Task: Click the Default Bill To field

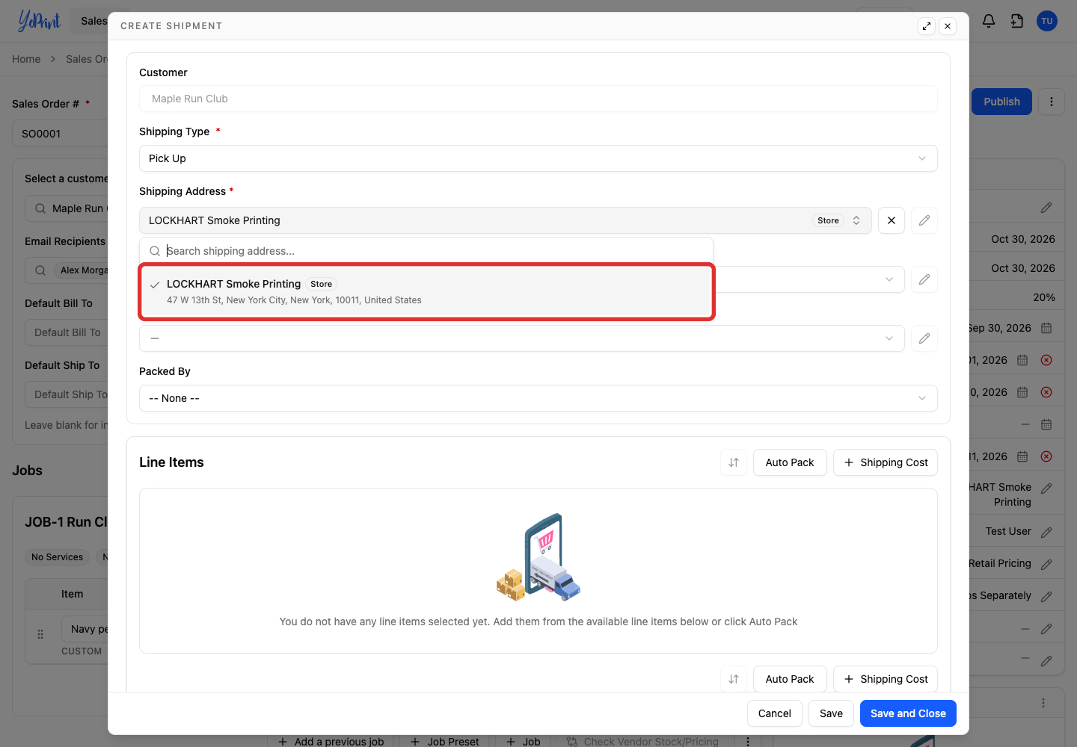Action: tap(67, 332)
